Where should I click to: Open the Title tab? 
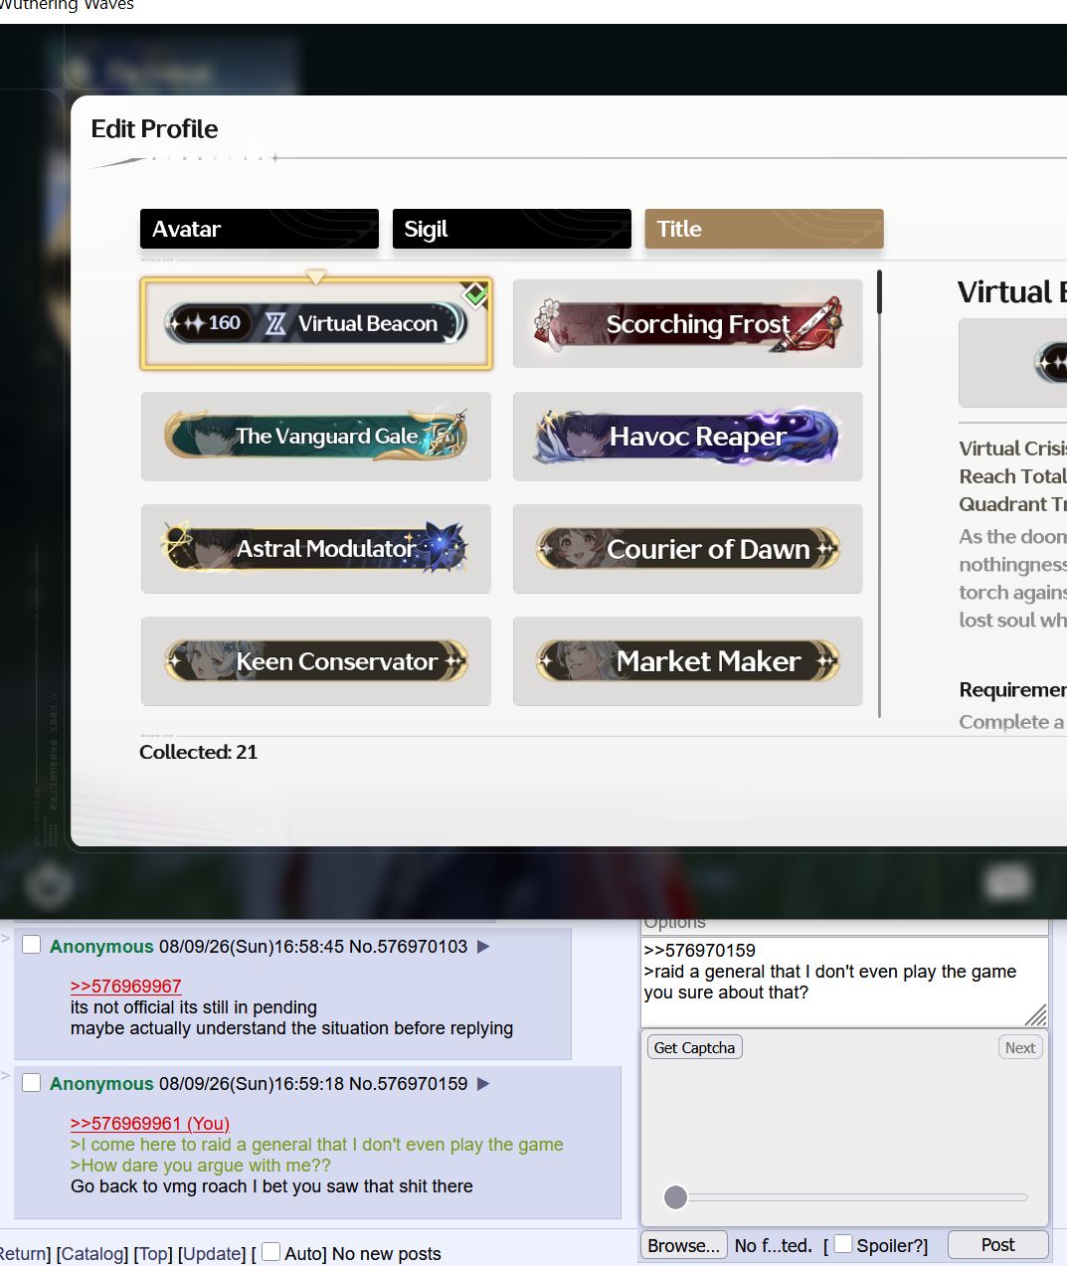coord(764,229)
